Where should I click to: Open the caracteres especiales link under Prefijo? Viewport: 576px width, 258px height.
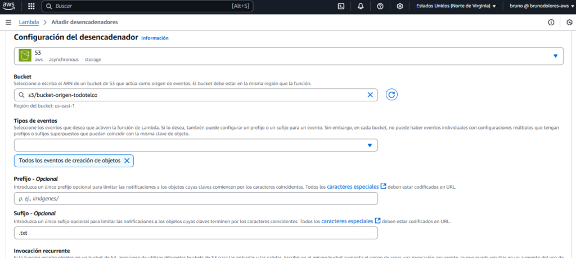point(356,186)
